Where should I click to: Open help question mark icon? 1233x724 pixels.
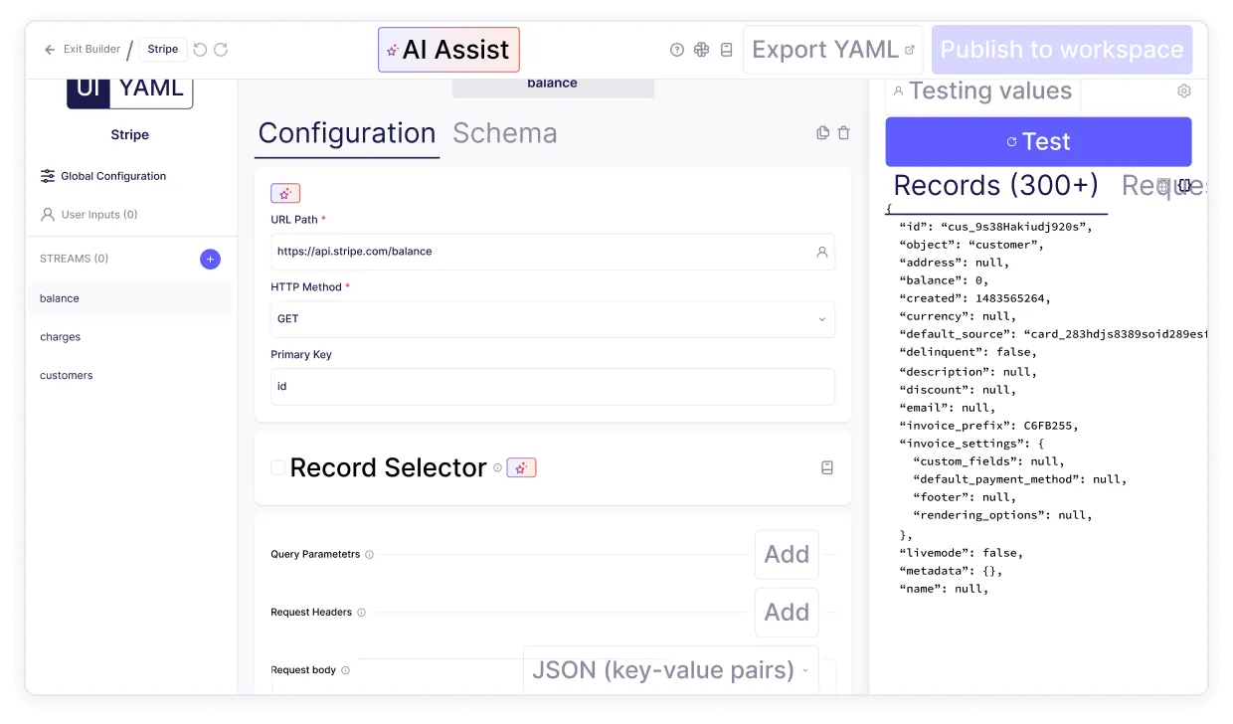pyautogui.click(x=677, y=50)
